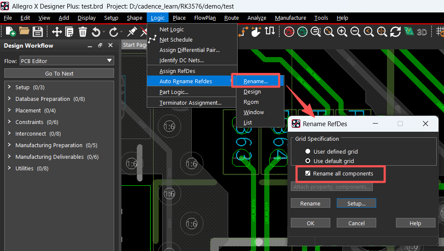Screen dimensions: 444x251
Task: Select the Window submenu item
Action: (254, 112)
